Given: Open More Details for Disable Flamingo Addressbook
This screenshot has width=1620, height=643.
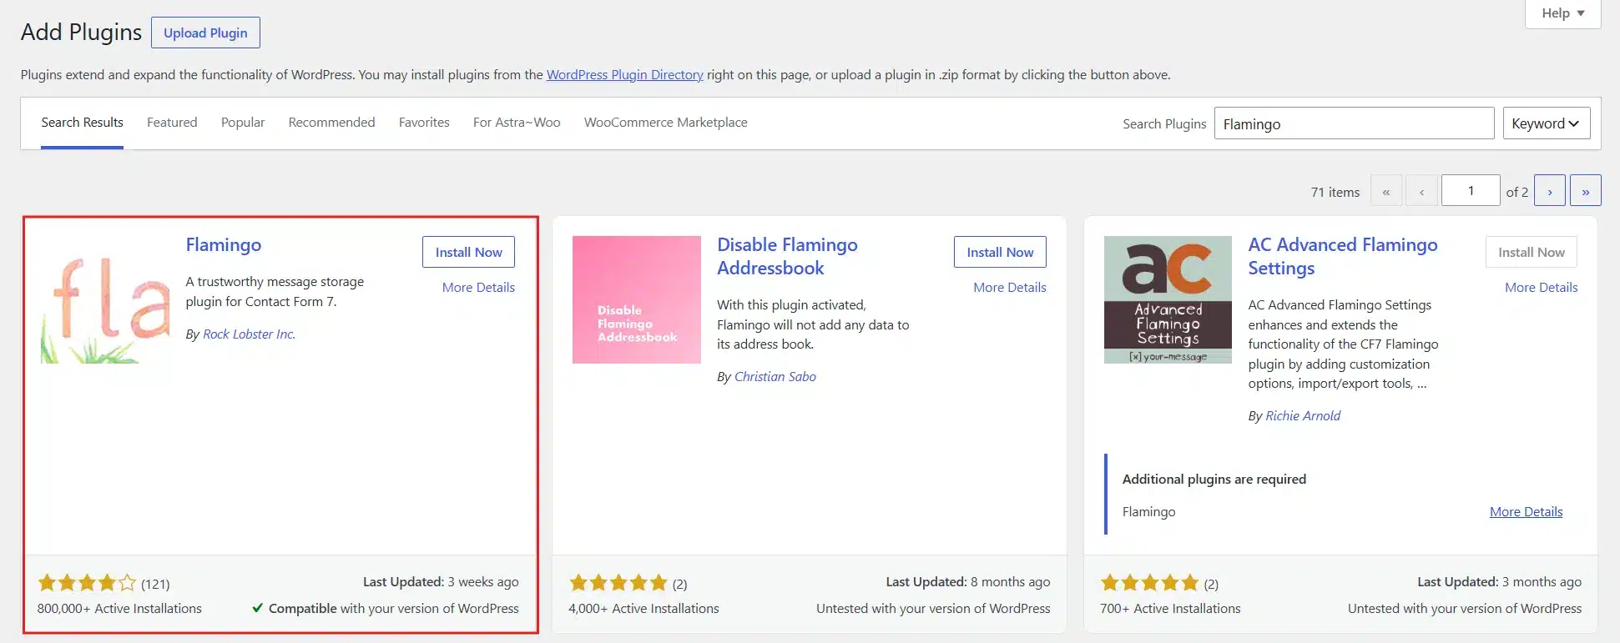Looking at the screenshot, I should [x=1010, y=287].
